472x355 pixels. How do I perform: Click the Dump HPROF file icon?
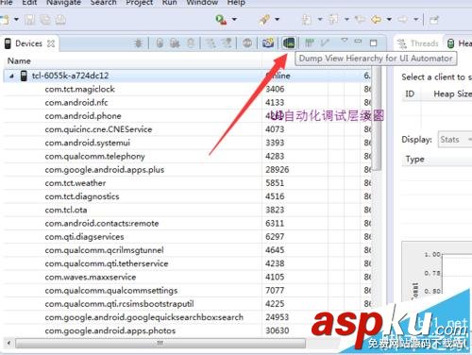pyautogui.click(x=175, y=43)
